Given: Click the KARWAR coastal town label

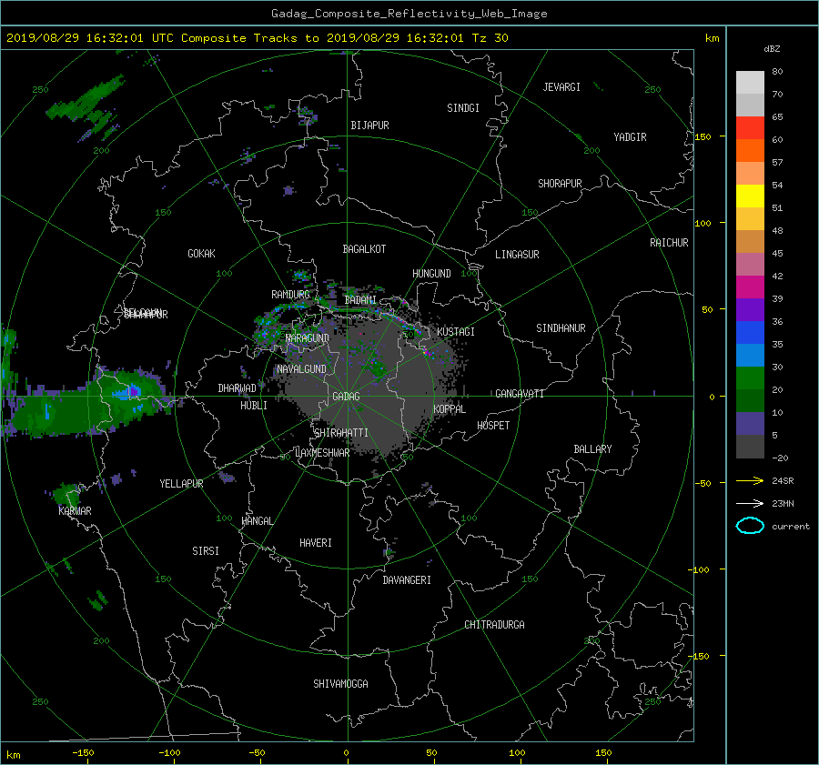Looking at the screenshot, I should (x=75, y=511).
